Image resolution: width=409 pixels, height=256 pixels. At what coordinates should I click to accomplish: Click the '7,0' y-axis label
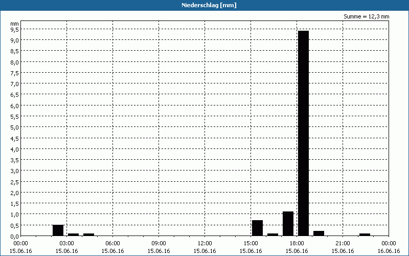(14, 84)
